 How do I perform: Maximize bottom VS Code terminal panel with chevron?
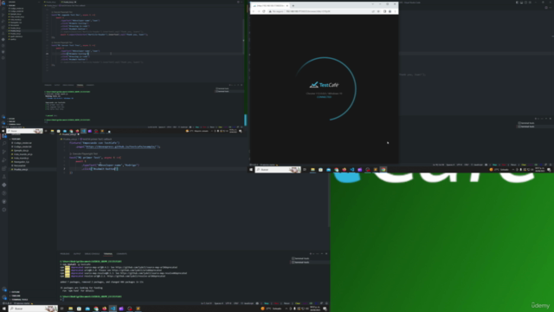[x=321, y=254]
